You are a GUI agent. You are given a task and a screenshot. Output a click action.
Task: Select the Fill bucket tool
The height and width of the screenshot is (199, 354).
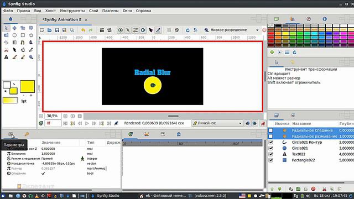pos(23,50)
